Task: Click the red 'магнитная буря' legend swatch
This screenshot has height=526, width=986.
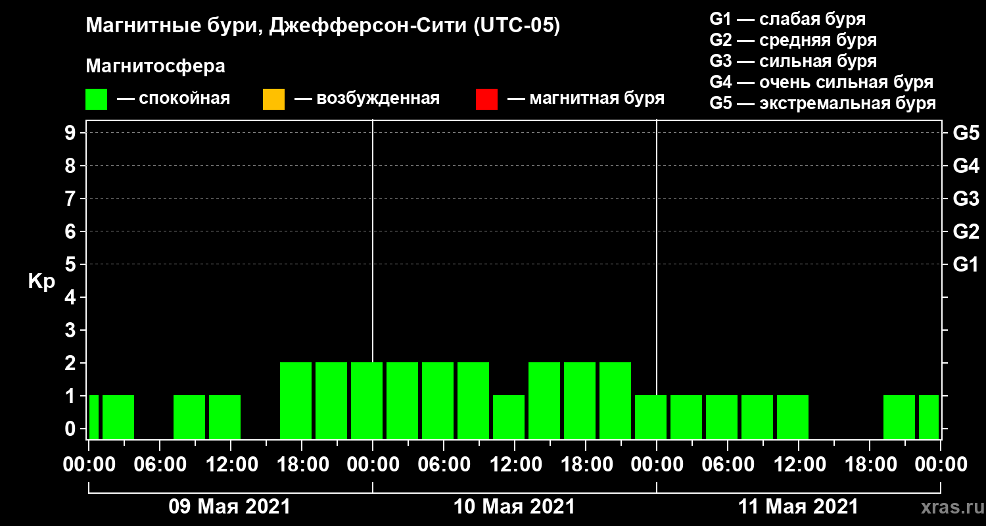Action: click(x=486, y=99)
